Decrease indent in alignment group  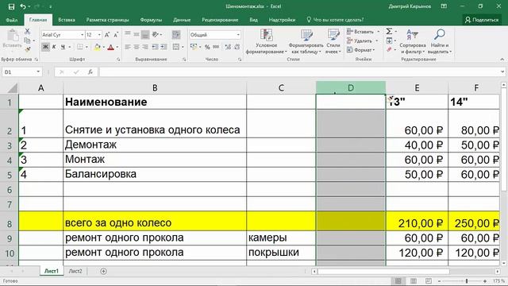(156, 47)
